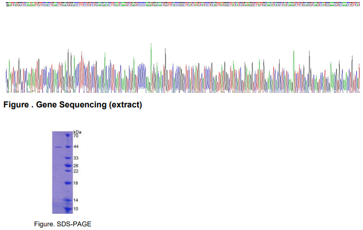The height and width of the screenshot is (230, 363).
Task: Click the 10 kDa ladder band at gel bottom
Action: tap(67, 209)
